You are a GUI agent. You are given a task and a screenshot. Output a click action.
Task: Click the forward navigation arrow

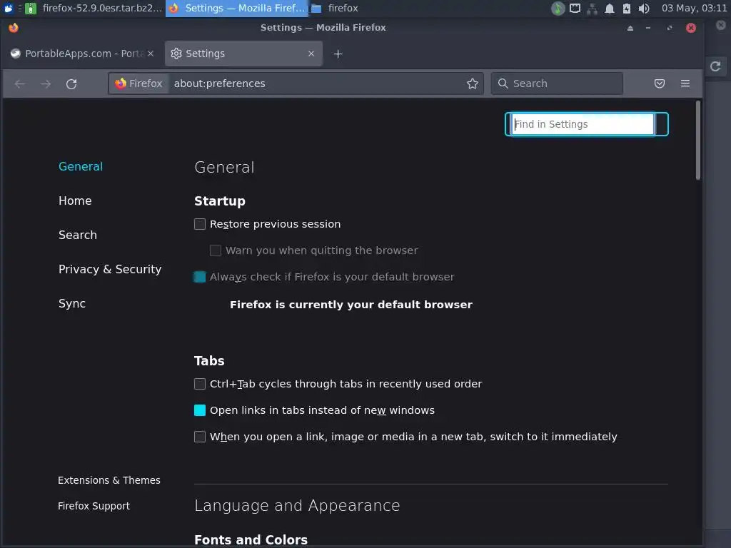coord(46,84)
